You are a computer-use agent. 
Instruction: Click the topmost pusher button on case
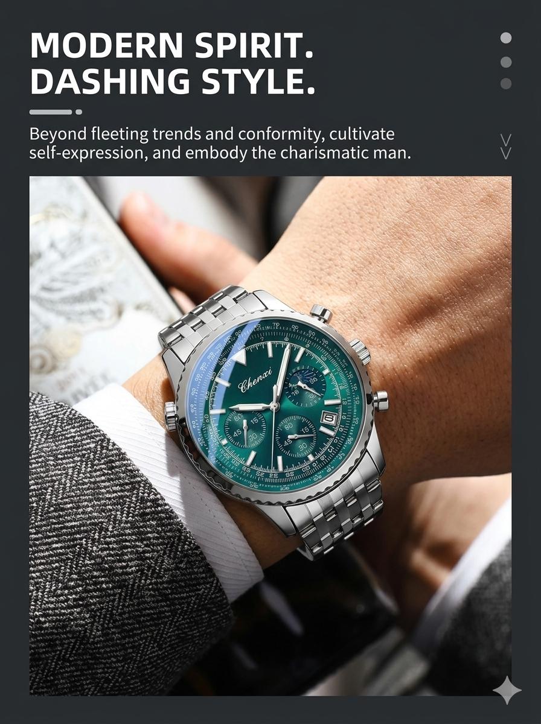pyautogui.click(x=321, y=313)
